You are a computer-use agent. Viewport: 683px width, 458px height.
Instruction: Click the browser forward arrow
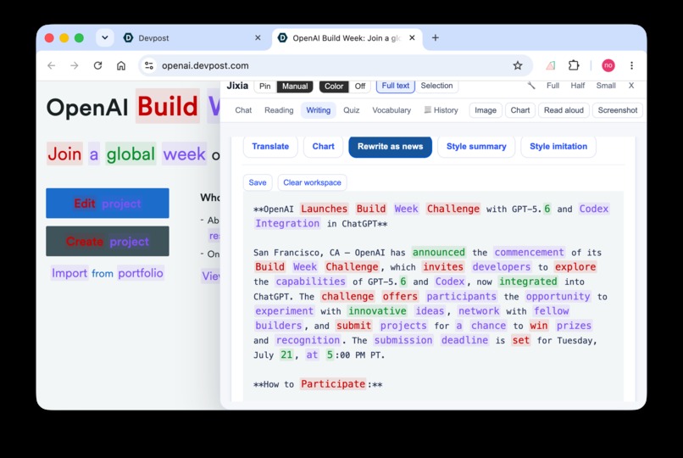click(75, 65)
